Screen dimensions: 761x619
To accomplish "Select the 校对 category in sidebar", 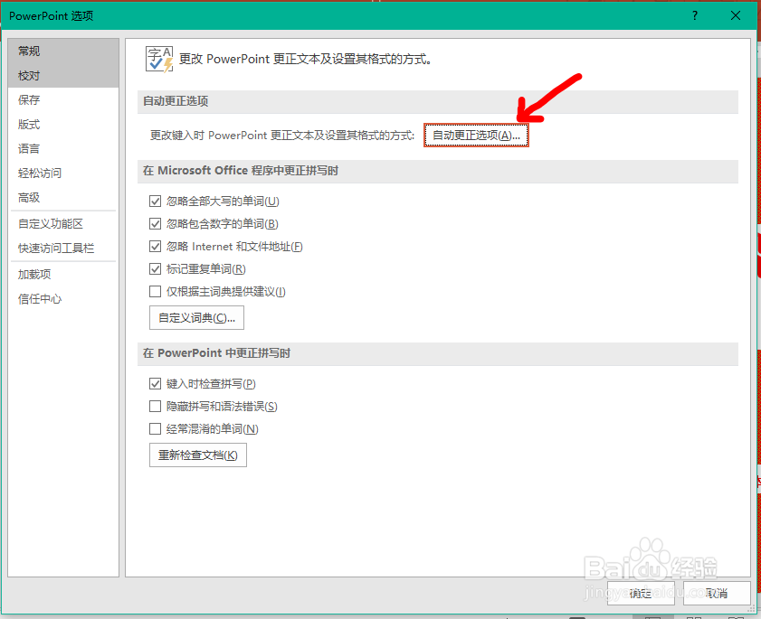I will (63, 76).
